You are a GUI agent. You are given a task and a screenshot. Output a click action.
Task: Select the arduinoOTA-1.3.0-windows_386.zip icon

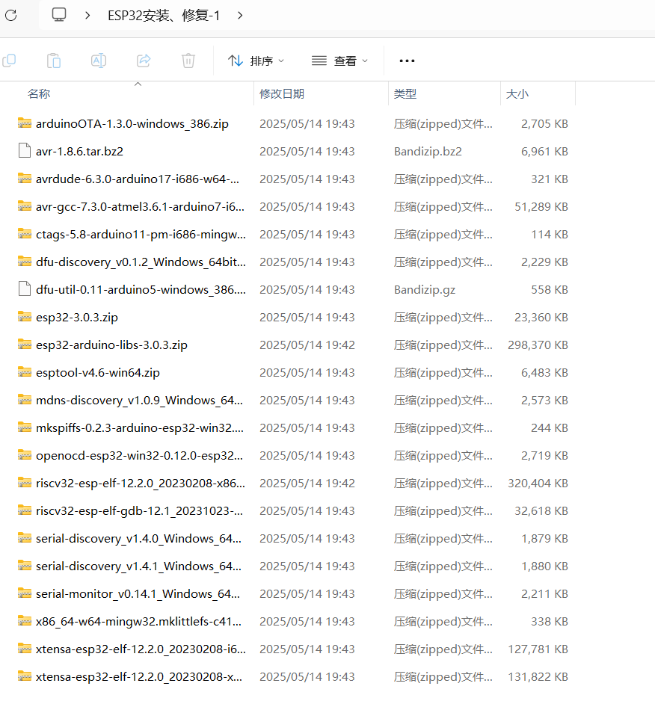[x=25, y=123]
